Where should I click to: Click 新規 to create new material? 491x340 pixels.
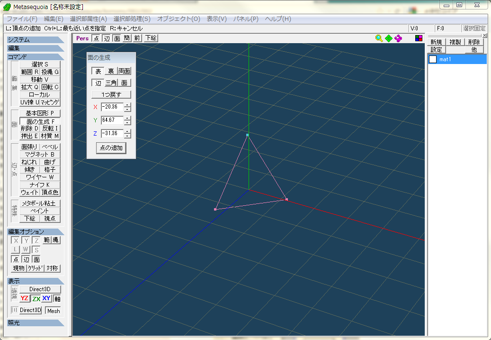(436, 42)
